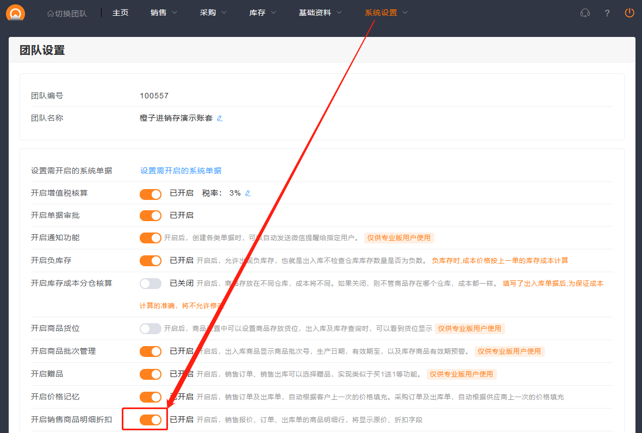This screenshot has width=642, height=433.
Task: Open the 系统设置 menu
Action: [386, 12]
